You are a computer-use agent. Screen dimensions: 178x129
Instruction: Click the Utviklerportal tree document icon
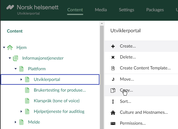point(27,79)
